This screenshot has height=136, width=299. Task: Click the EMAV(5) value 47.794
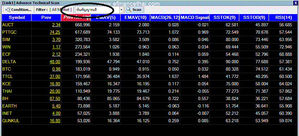[114, 62]
